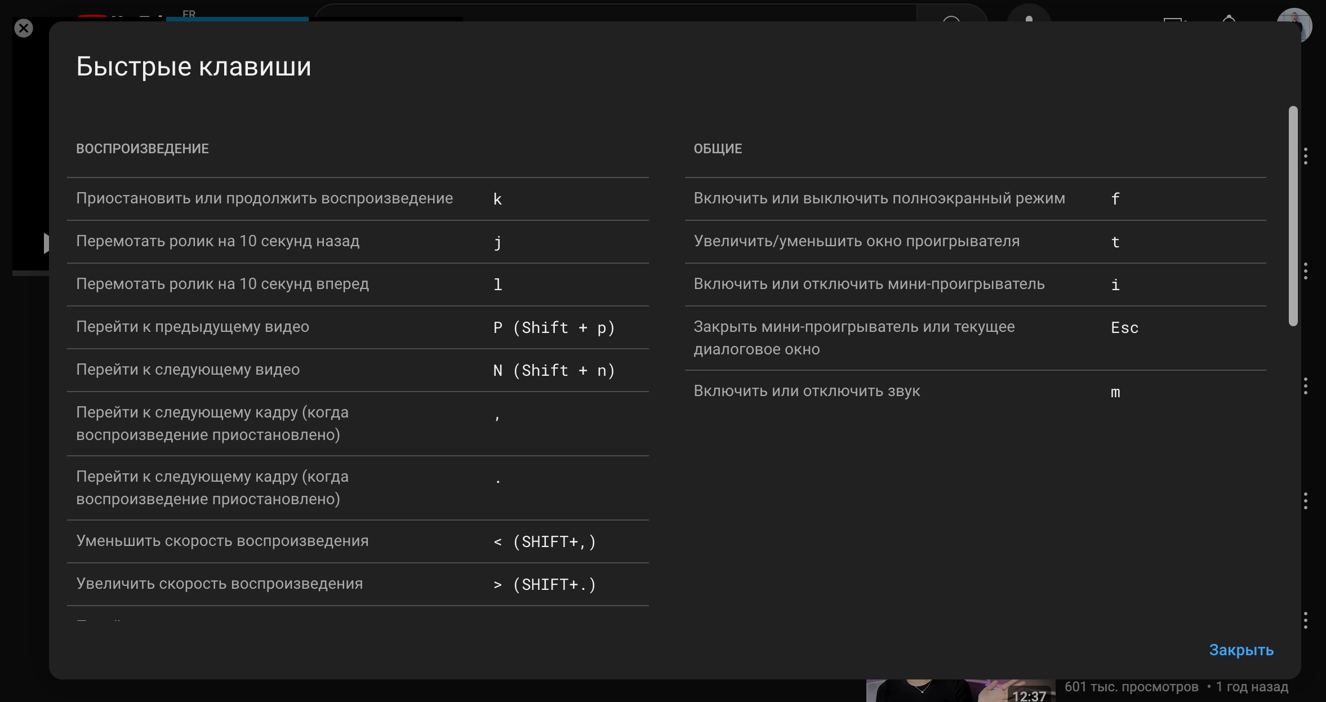Click the play triangle at left edge

click(46, 243)
